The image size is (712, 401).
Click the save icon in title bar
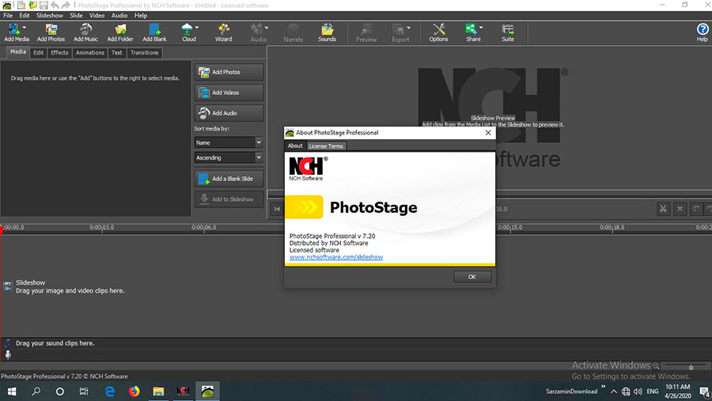click(x=44, y=5)
